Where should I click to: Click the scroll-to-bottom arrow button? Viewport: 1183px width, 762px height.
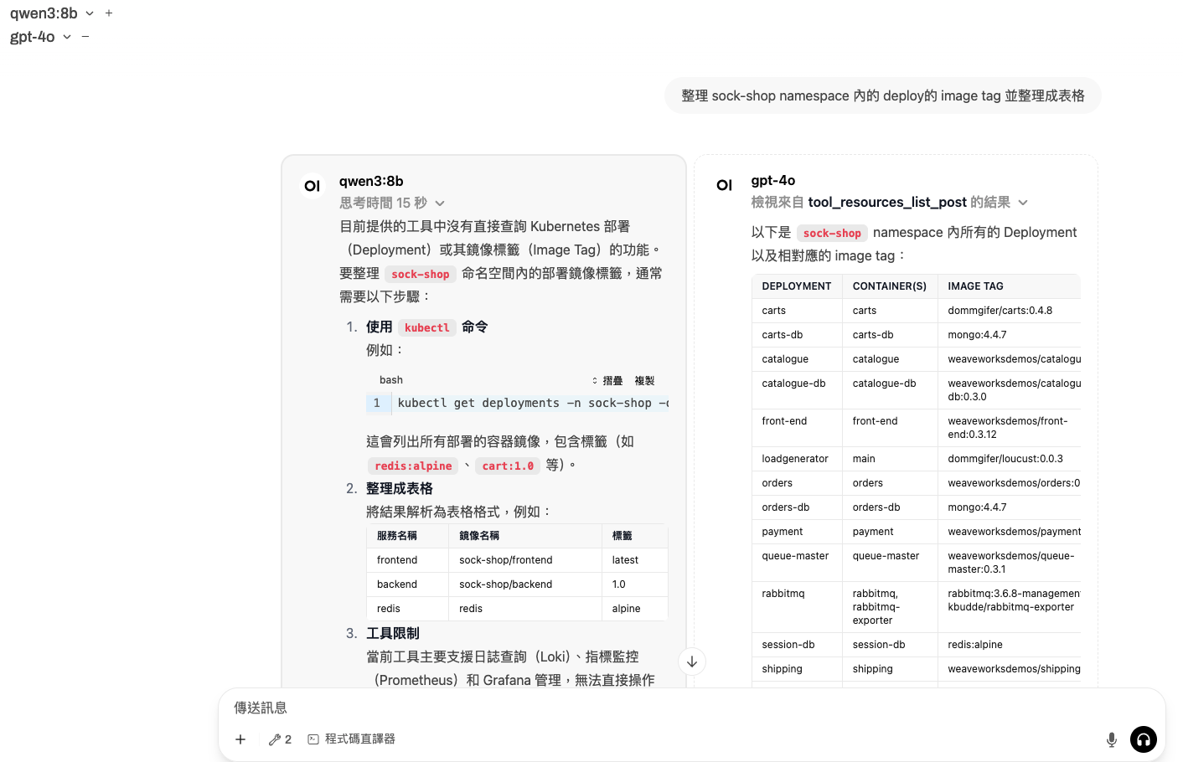click(692, 662)
